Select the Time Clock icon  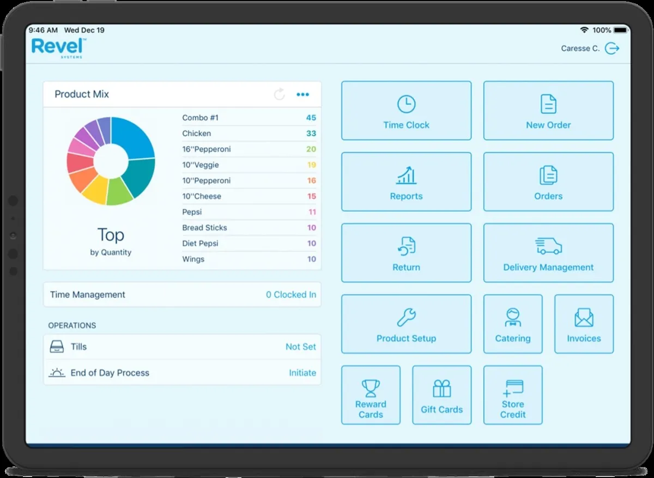pos(406,103)
